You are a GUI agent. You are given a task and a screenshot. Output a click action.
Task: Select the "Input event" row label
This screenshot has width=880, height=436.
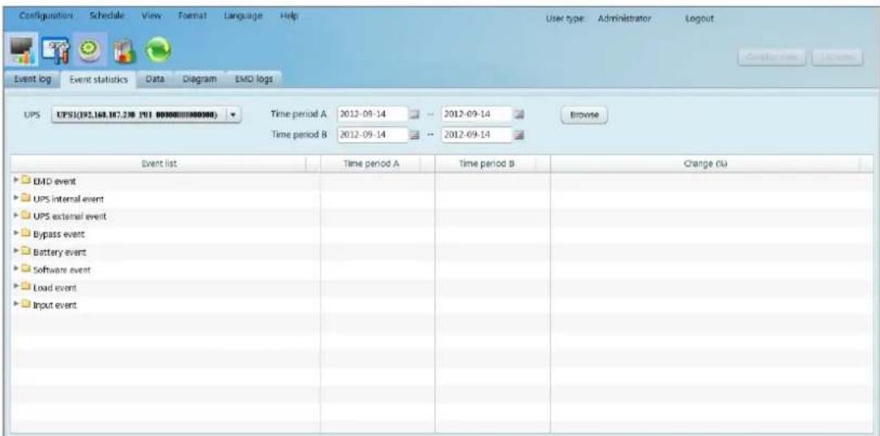point(55,306)
